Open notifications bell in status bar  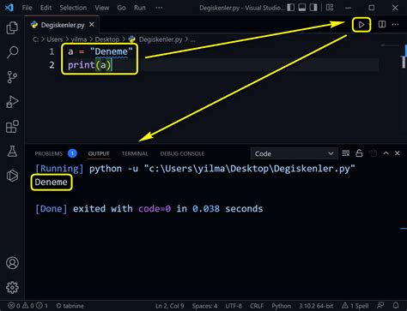(396, 306)
